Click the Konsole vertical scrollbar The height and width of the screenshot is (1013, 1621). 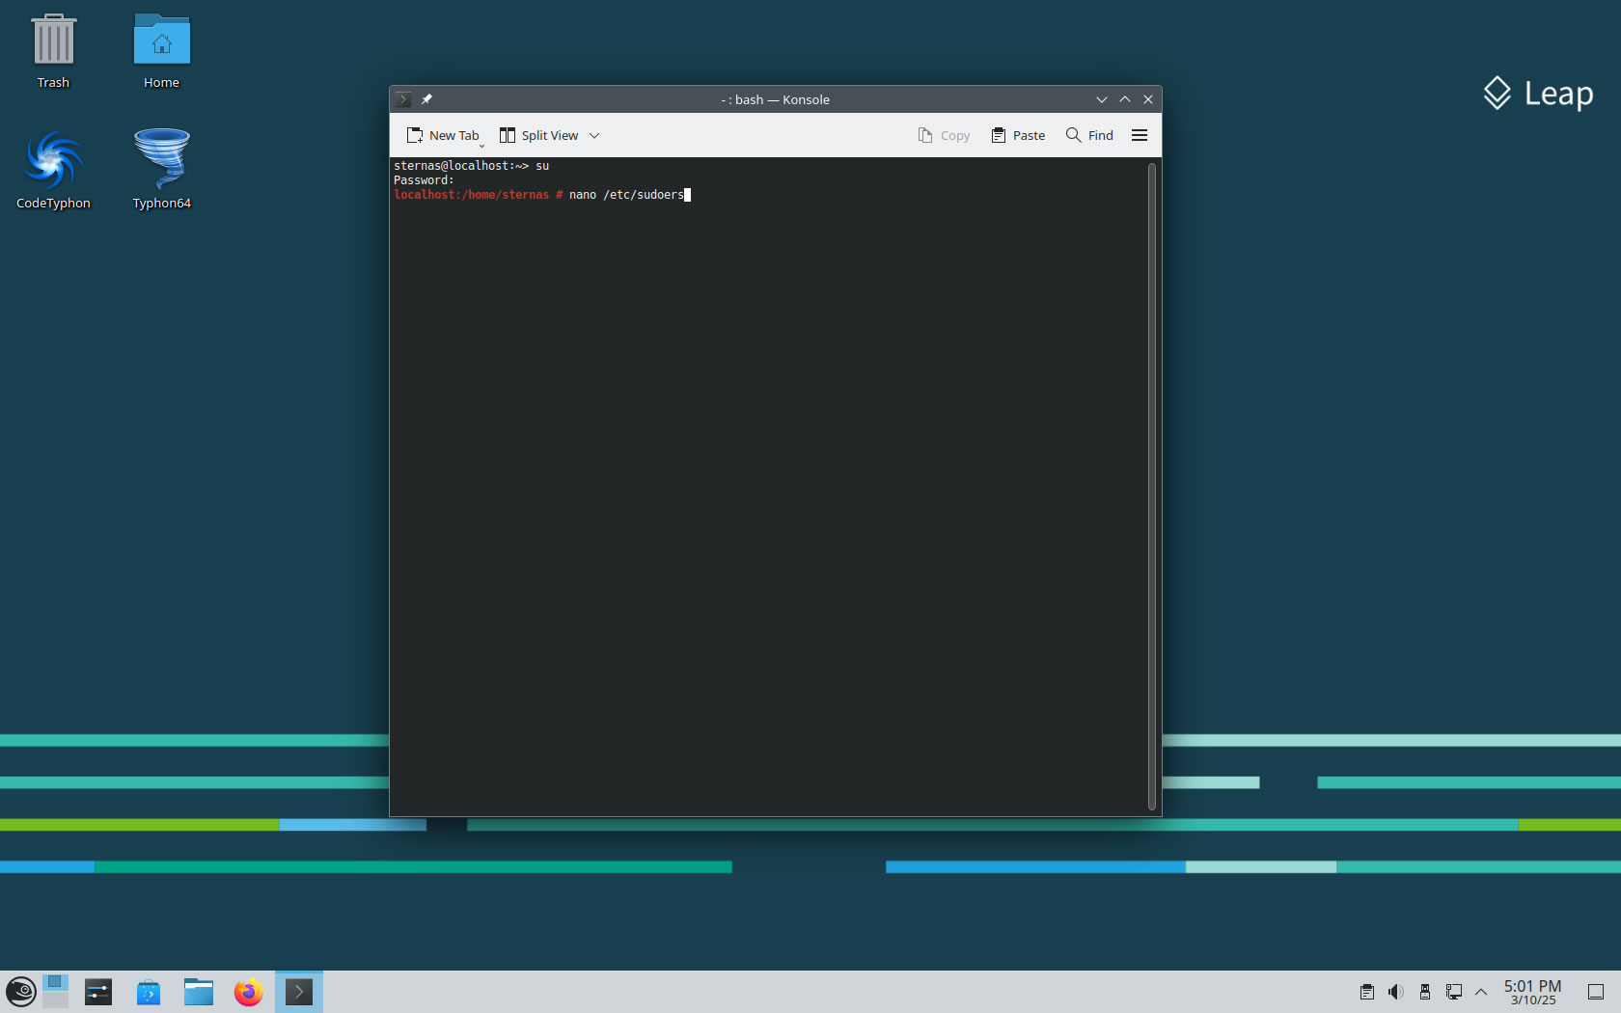(1152, 486)
